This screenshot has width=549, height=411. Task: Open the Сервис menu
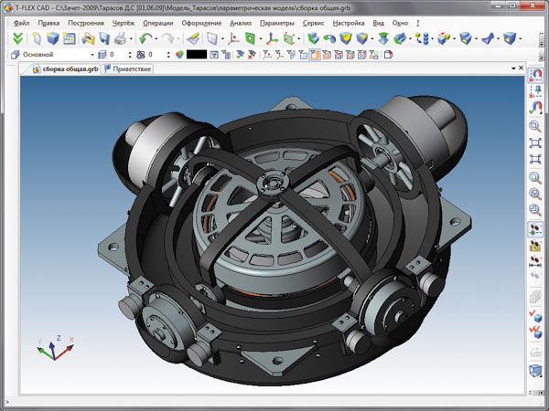point(313,23)
